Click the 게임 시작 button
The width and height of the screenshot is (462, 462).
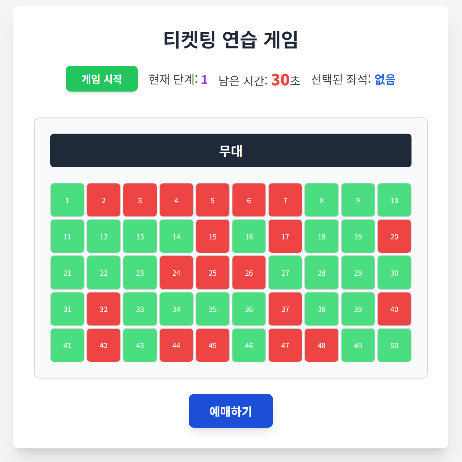[x=102, y=79]
